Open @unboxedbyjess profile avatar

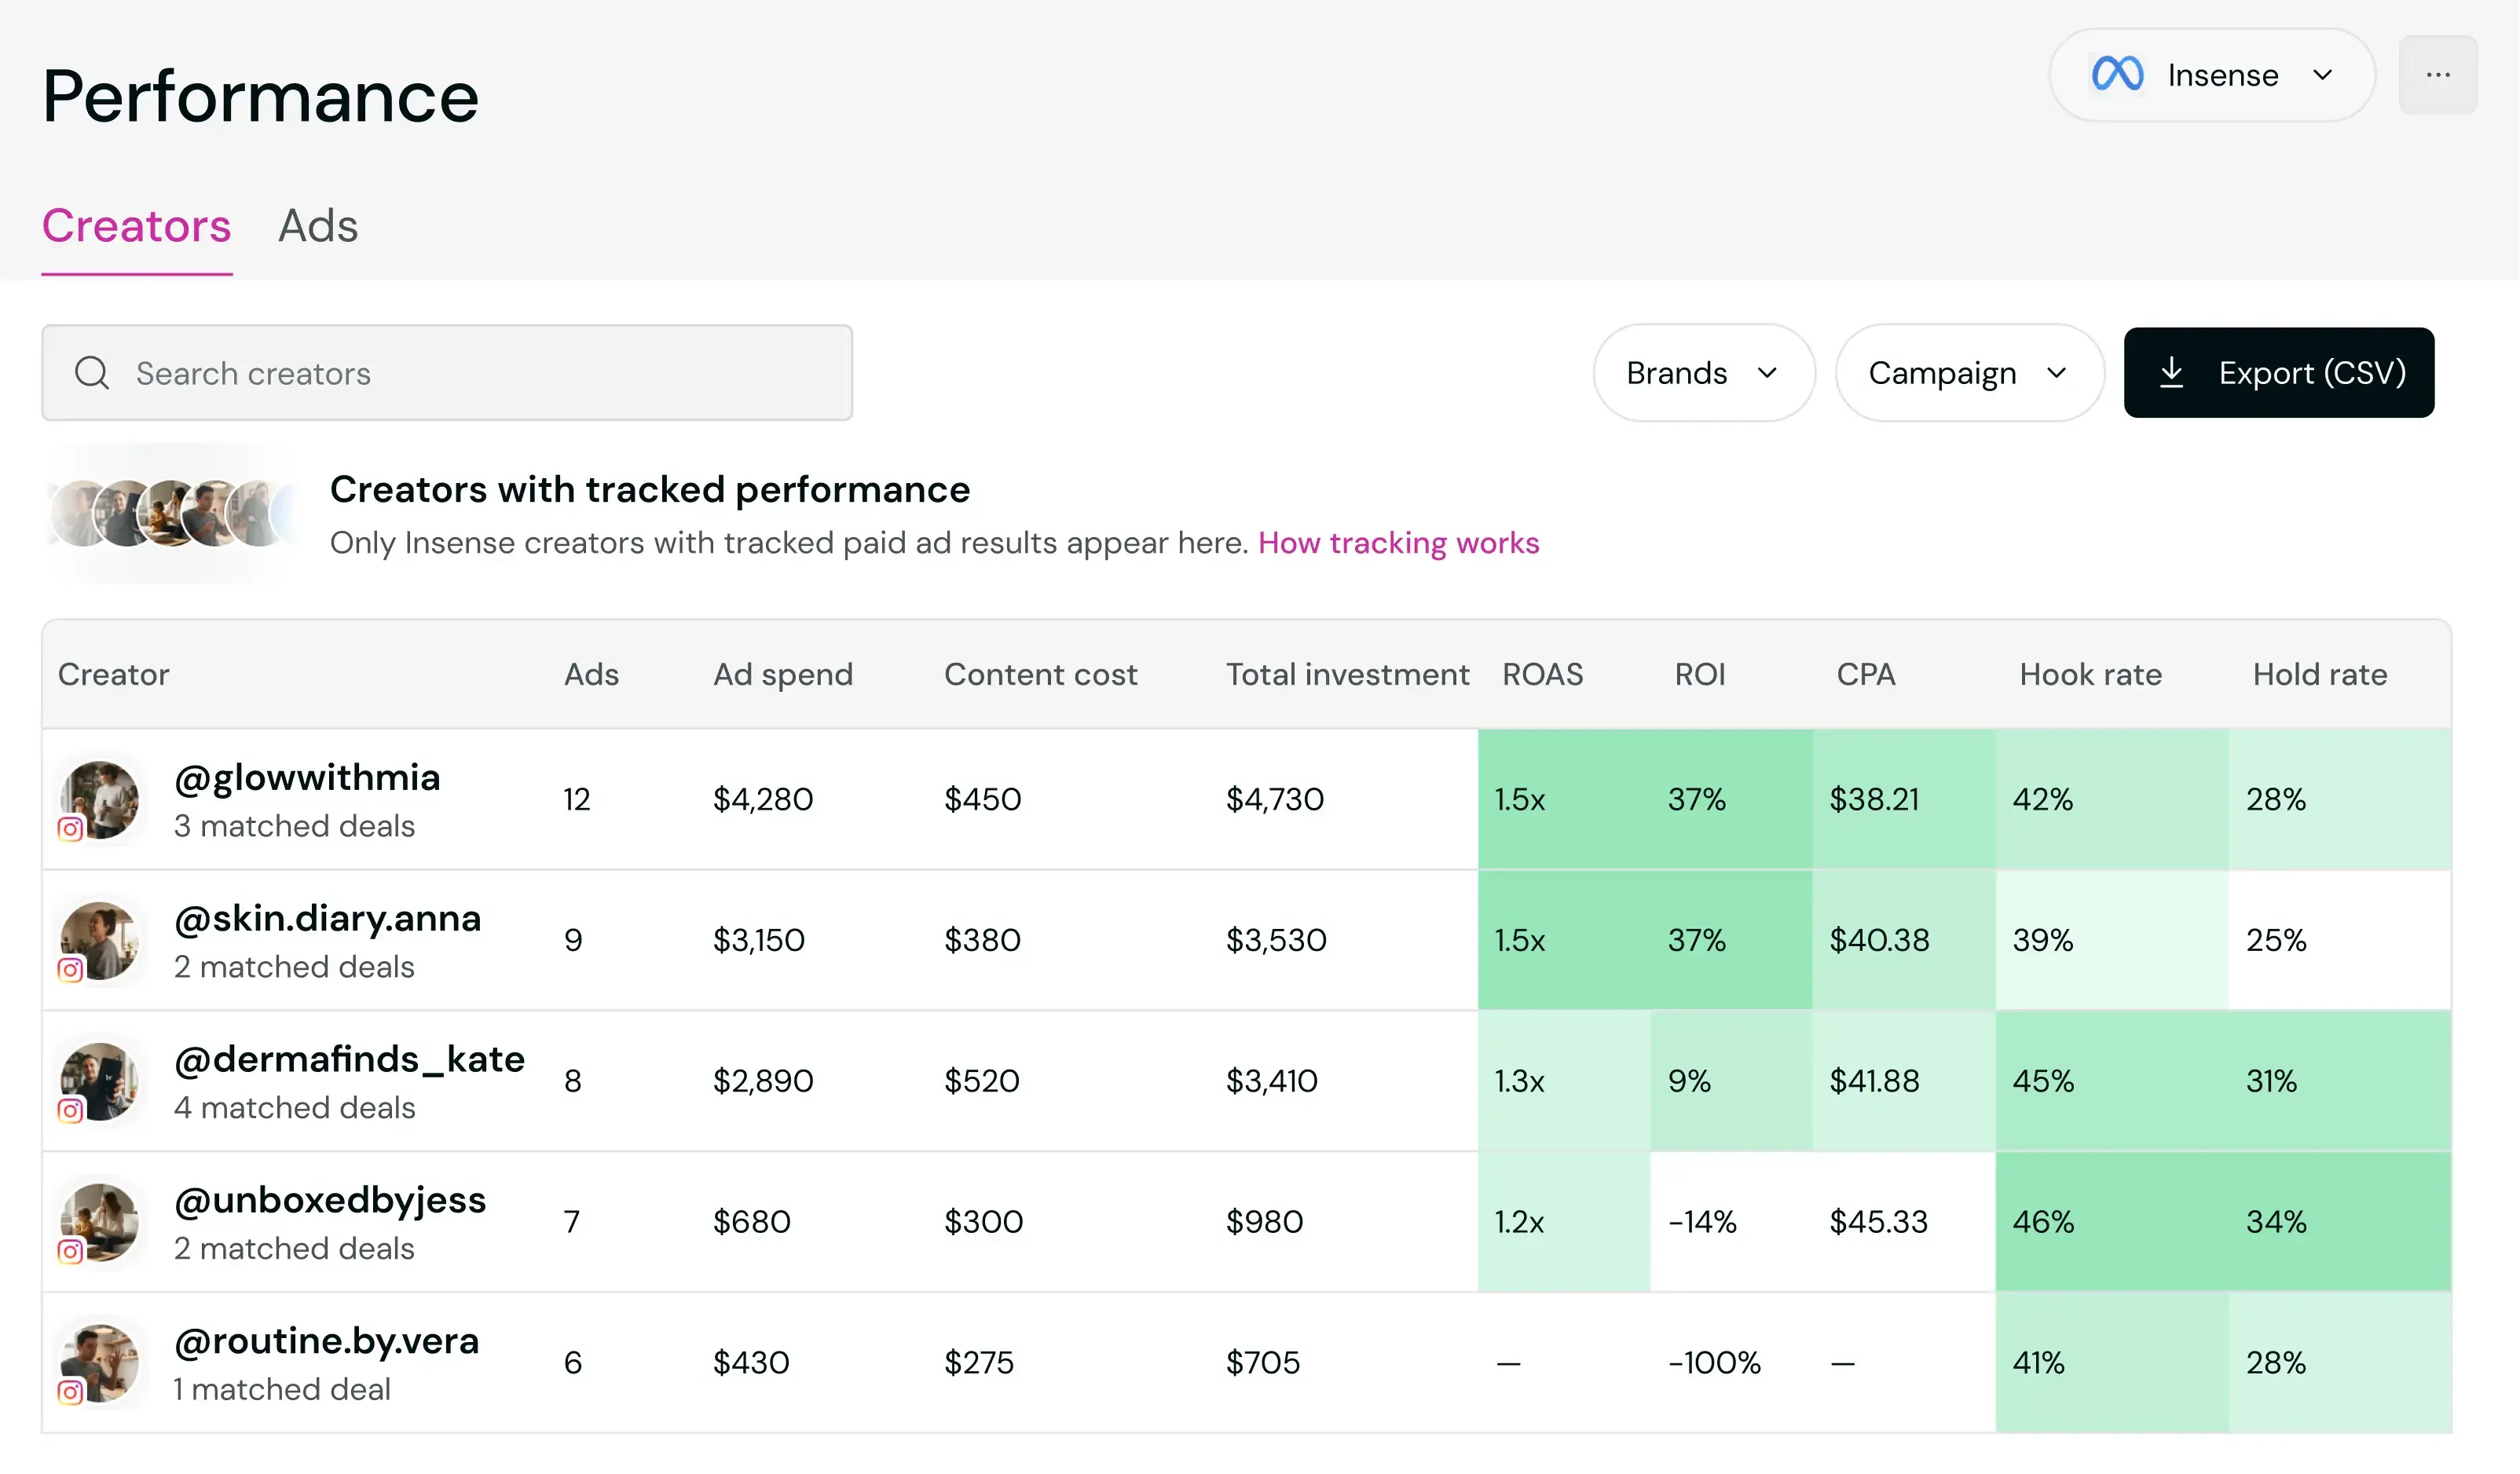[x=99, y=1222]
